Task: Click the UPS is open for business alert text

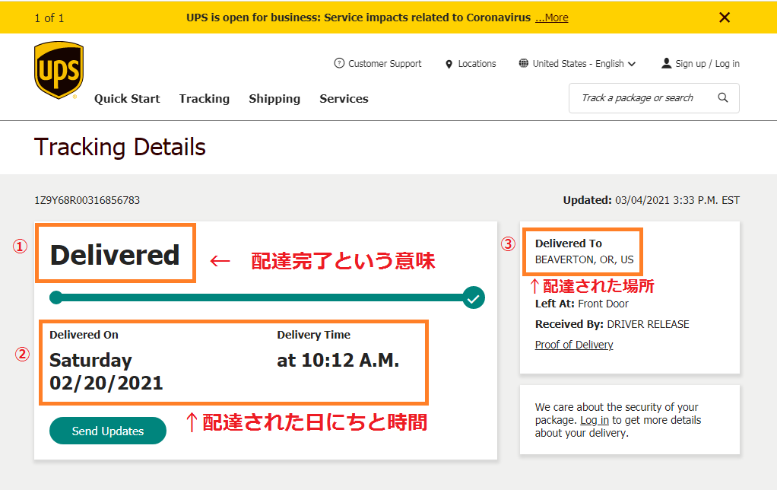Action: click(x=358, y=17)
